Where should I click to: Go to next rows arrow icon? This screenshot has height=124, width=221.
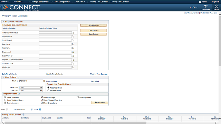[x=32, y=110]
